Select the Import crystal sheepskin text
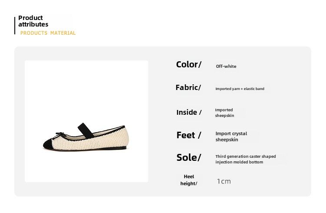 (x=231, y=136)
